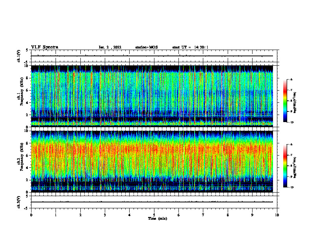312x241 pixels.
Task: Click the "4" kHz tick on ch.2 axis
Action: (27, 168)
